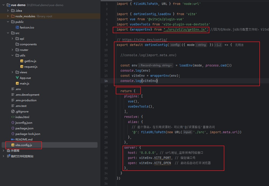
Task: Click the file icon of .env.development
Action: (13, 95)
